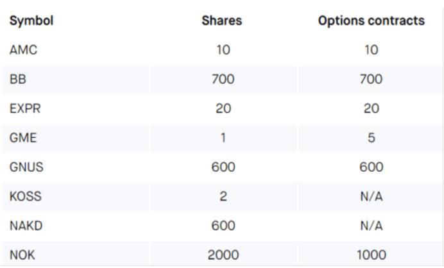The image size is (444, 268).
Task: Select the NOK symbol cell
Action: click(22, 255)
